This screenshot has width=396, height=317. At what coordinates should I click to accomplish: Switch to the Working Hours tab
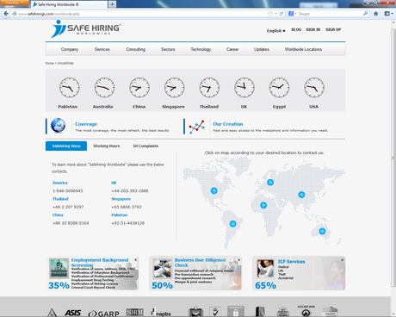click(107, 146)
